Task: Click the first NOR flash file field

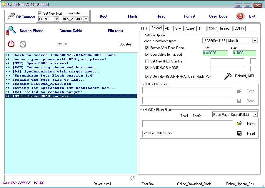Action: 187,90
